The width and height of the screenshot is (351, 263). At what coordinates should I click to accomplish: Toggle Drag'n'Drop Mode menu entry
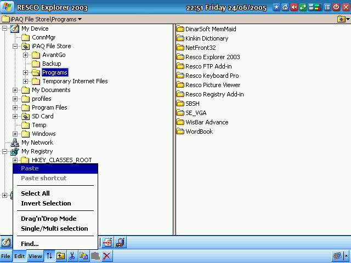pyautogui.click(x=55, y=219)
